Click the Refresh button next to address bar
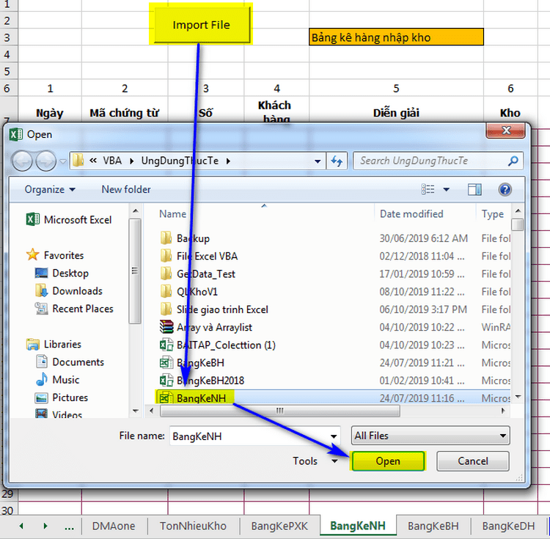 point(337,161)
